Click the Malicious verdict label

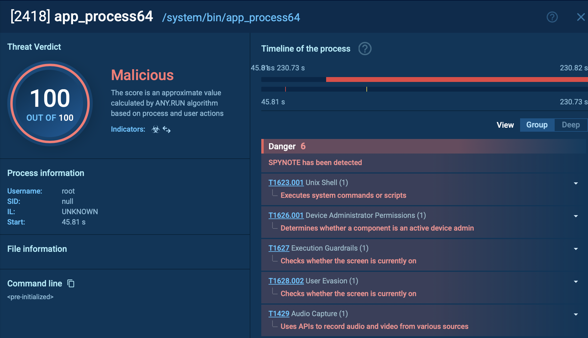pos(142,75)
